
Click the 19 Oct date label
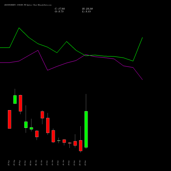click(x=69, y=163)
